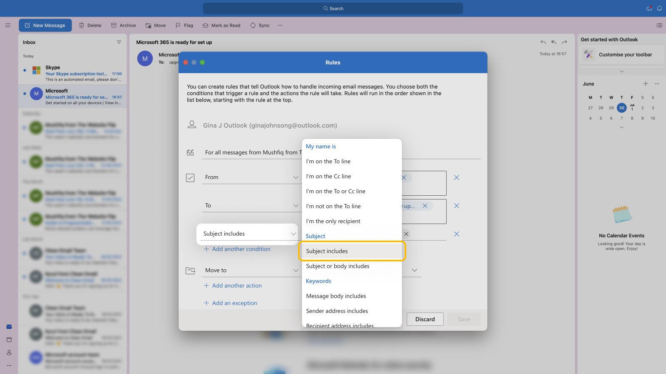Toggle the unread dot on the Skype email
Viewport: 666px width, 374px height.
(25, 71)
